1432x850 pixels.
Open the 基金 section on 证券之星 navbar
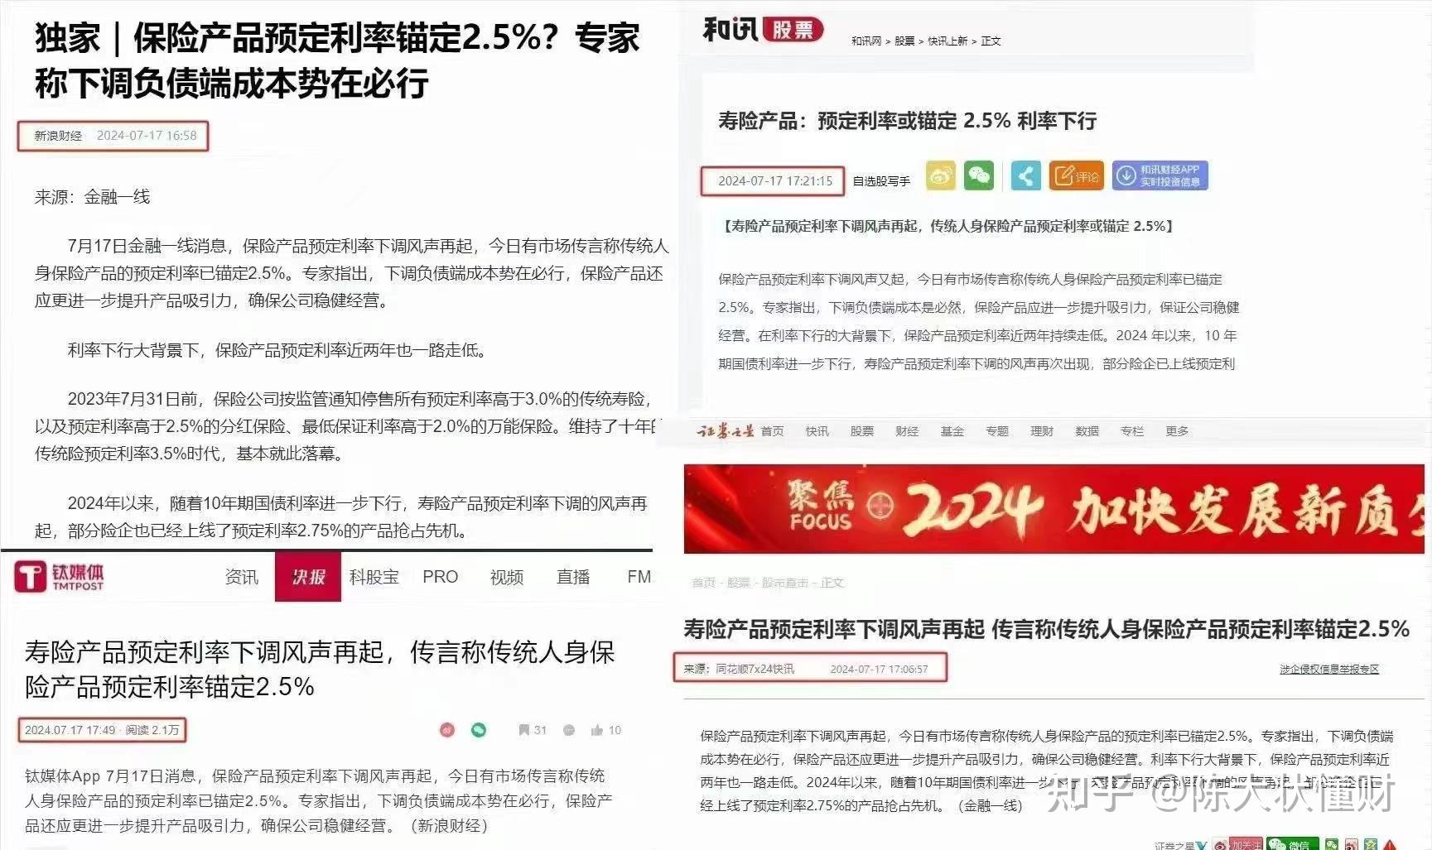point(952,431)
